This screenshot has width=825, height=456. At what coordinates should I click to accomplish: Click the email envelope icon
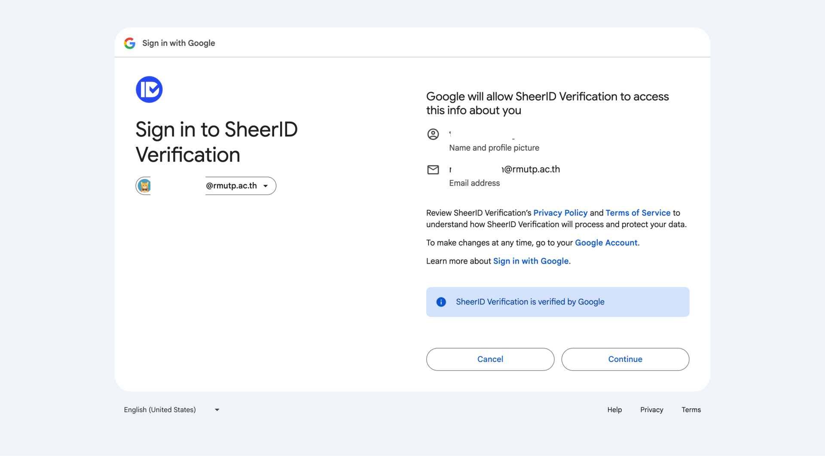coord(433,170)
